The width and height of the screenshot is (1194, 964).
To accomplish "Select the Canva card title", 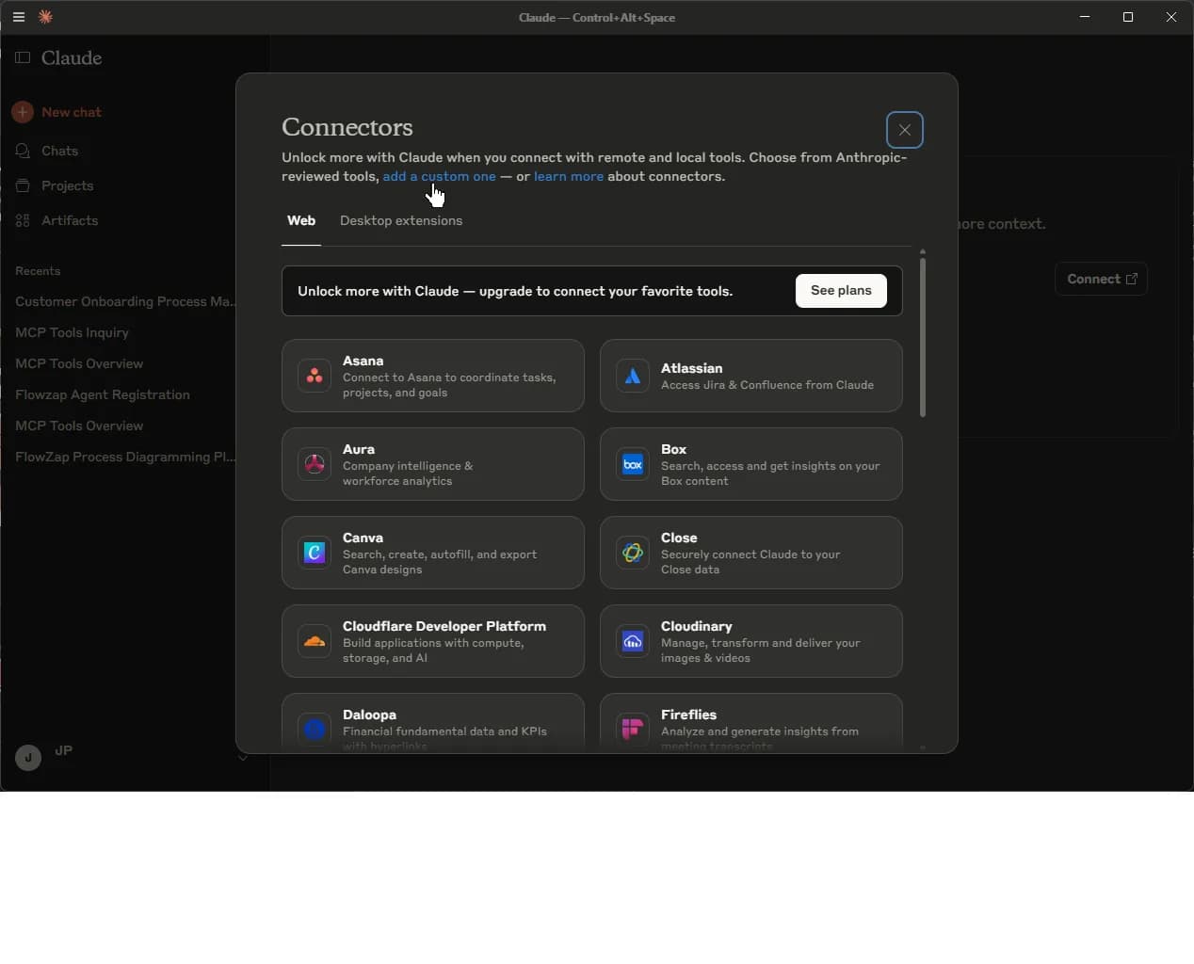I will [x=363, y=538].
